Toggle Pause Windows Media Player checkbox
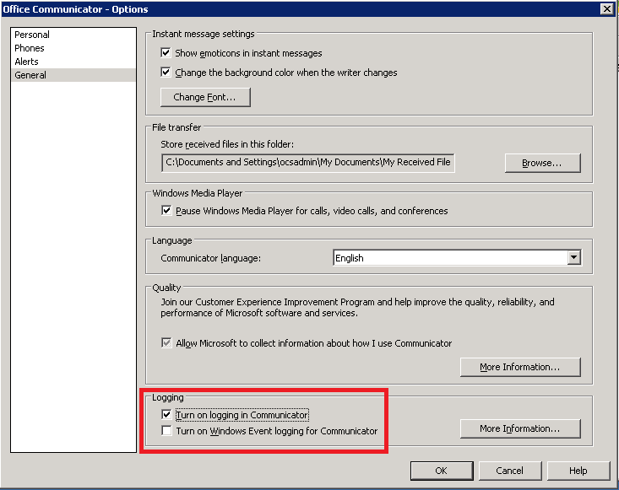This screenshot has width=619, height=490. (x=166, y=211)
